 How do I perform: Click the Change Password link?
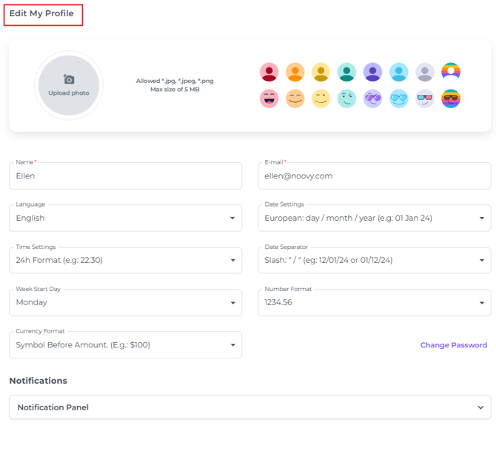(x=453, y=345)
